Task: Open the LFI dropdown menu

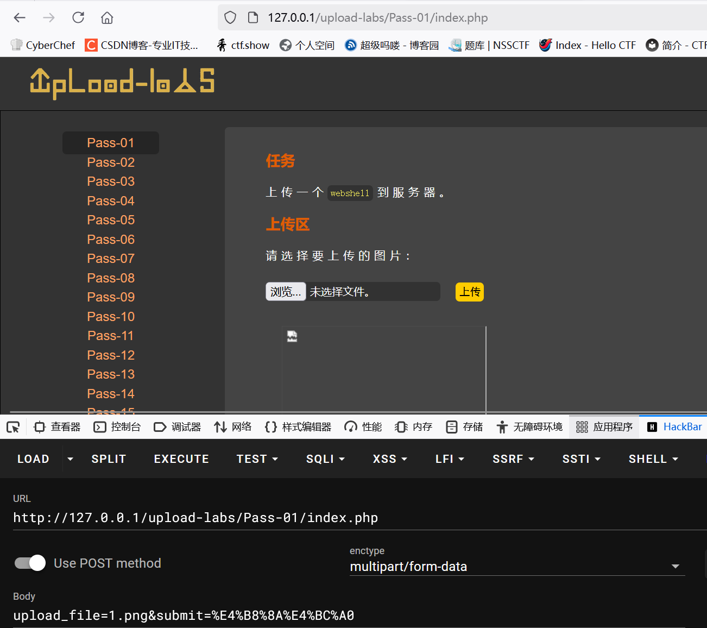Action: tap(450, 459)
